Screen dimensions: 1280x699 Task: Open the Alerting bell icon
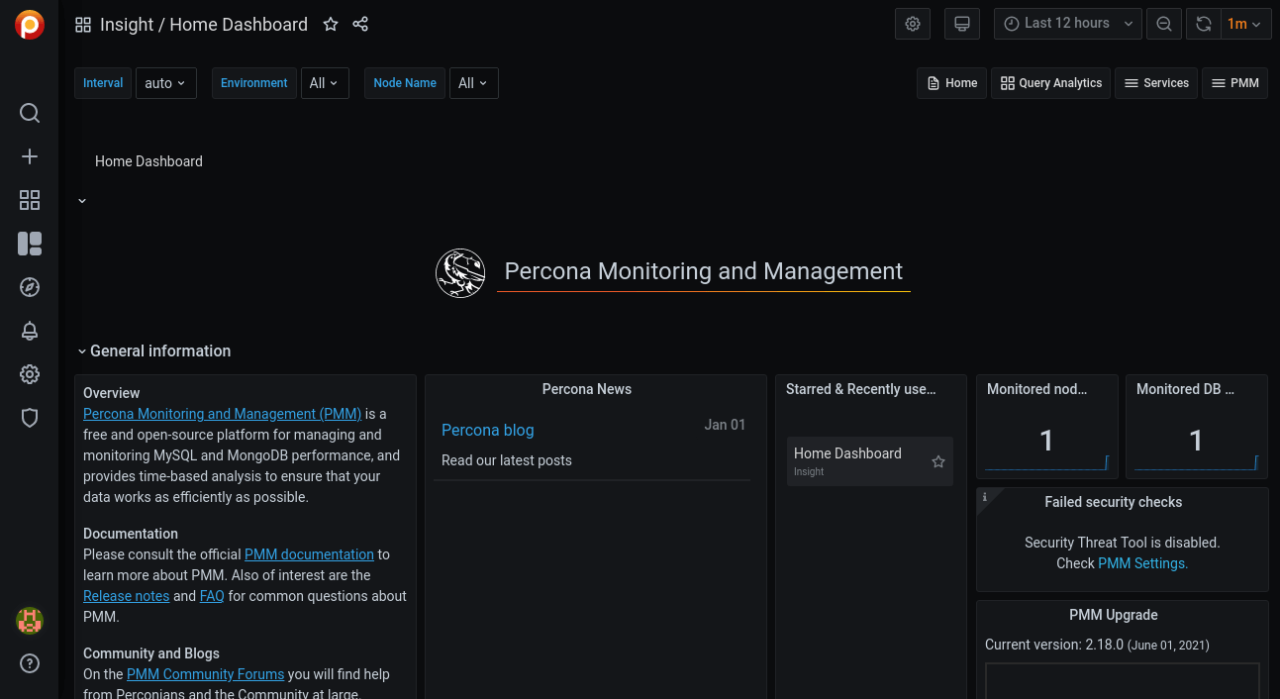[30, 331]
